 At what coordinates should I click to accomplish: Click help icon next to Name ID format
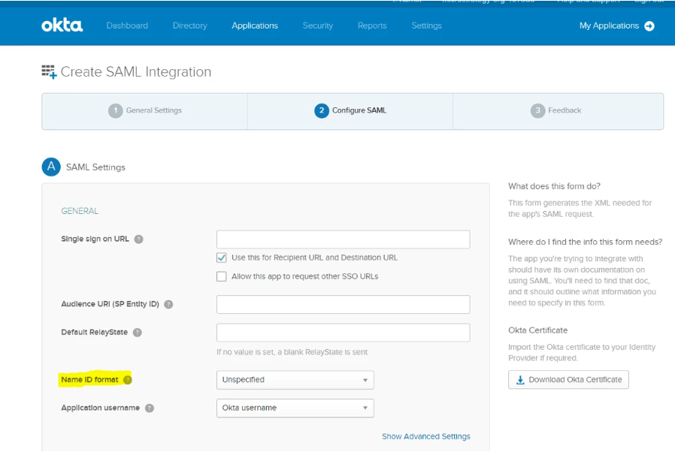click(x=127, y=380)
